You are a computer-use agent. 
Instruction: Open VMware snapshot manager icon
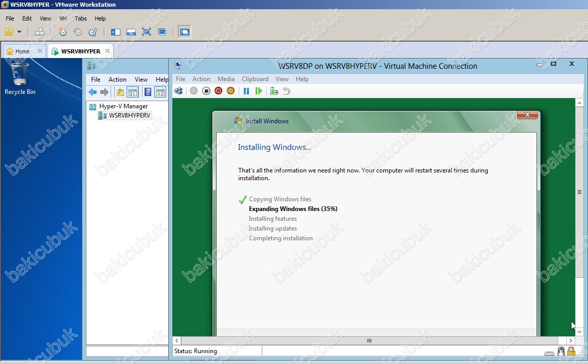93,32
